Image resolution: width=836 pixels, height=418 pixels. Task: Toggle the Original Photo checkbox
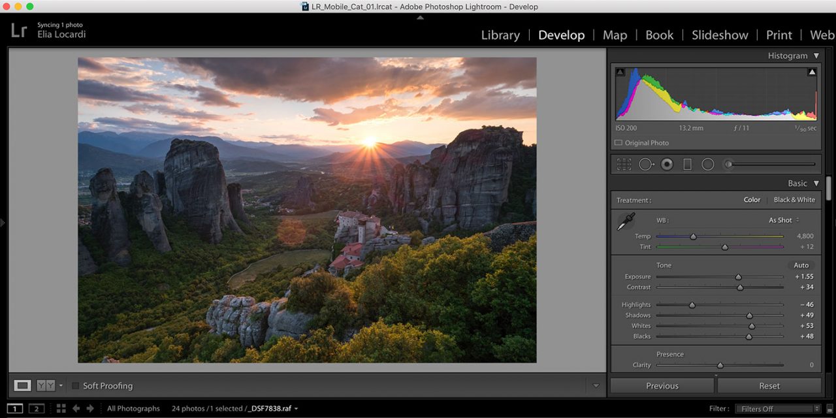pyautogui.click(x=618, y=143)
